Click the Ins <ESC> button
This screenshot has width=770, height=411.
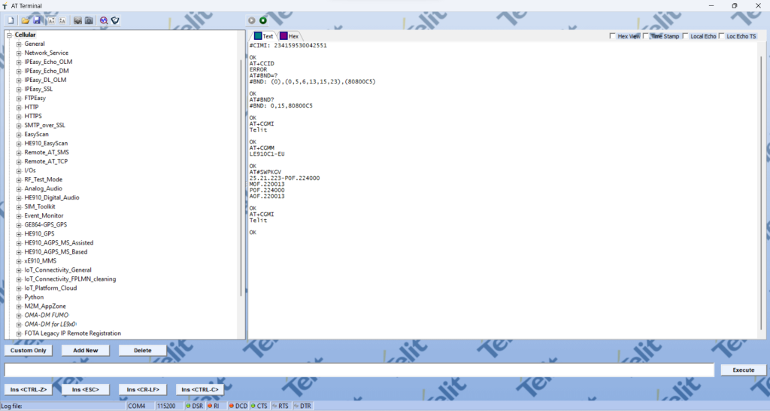pyautogui.click(x=86, y=389)
